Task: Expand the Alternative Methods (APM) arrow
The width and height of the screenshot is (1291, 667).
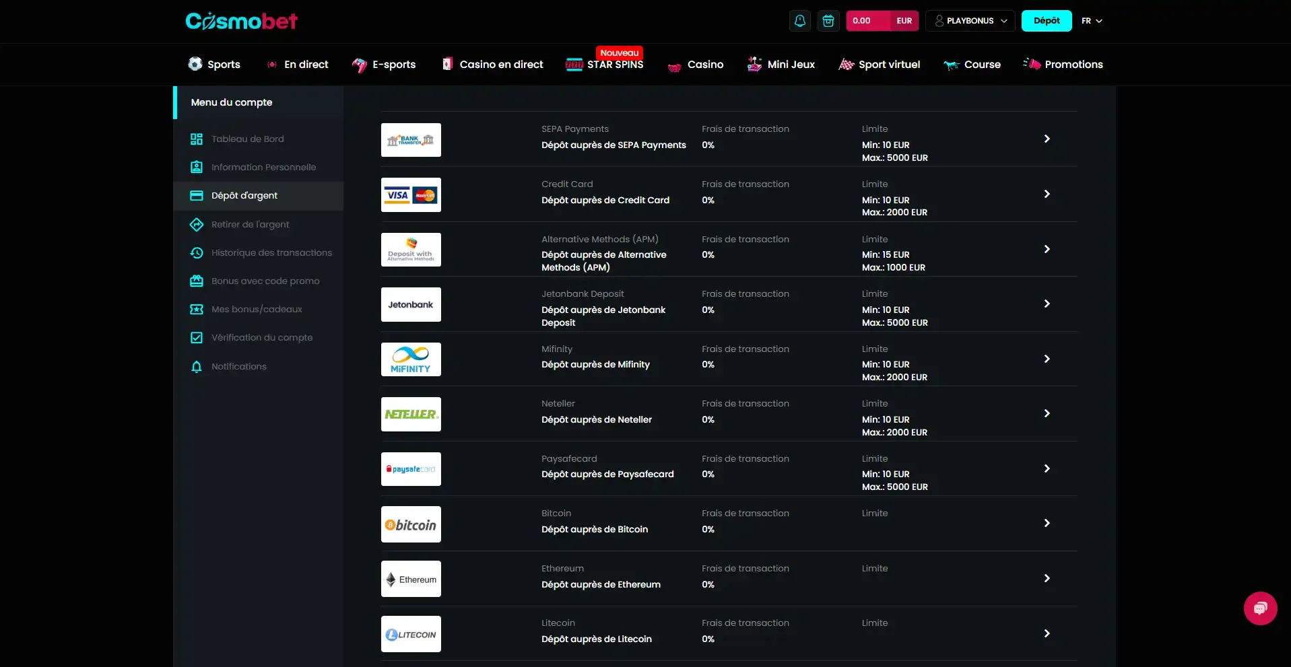Action: point(1047,249)
